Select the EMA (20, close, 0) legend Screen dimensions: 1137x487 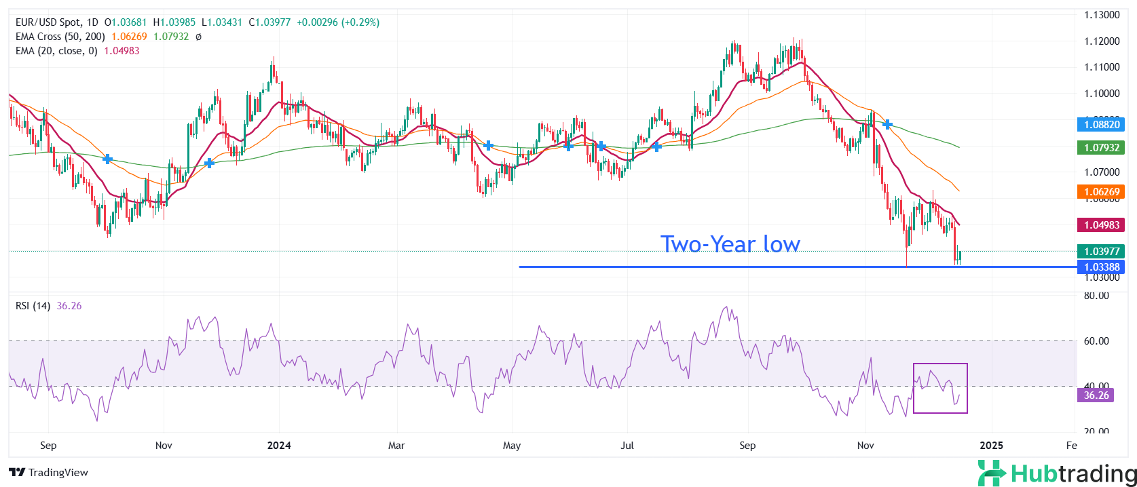pos(56,51)
